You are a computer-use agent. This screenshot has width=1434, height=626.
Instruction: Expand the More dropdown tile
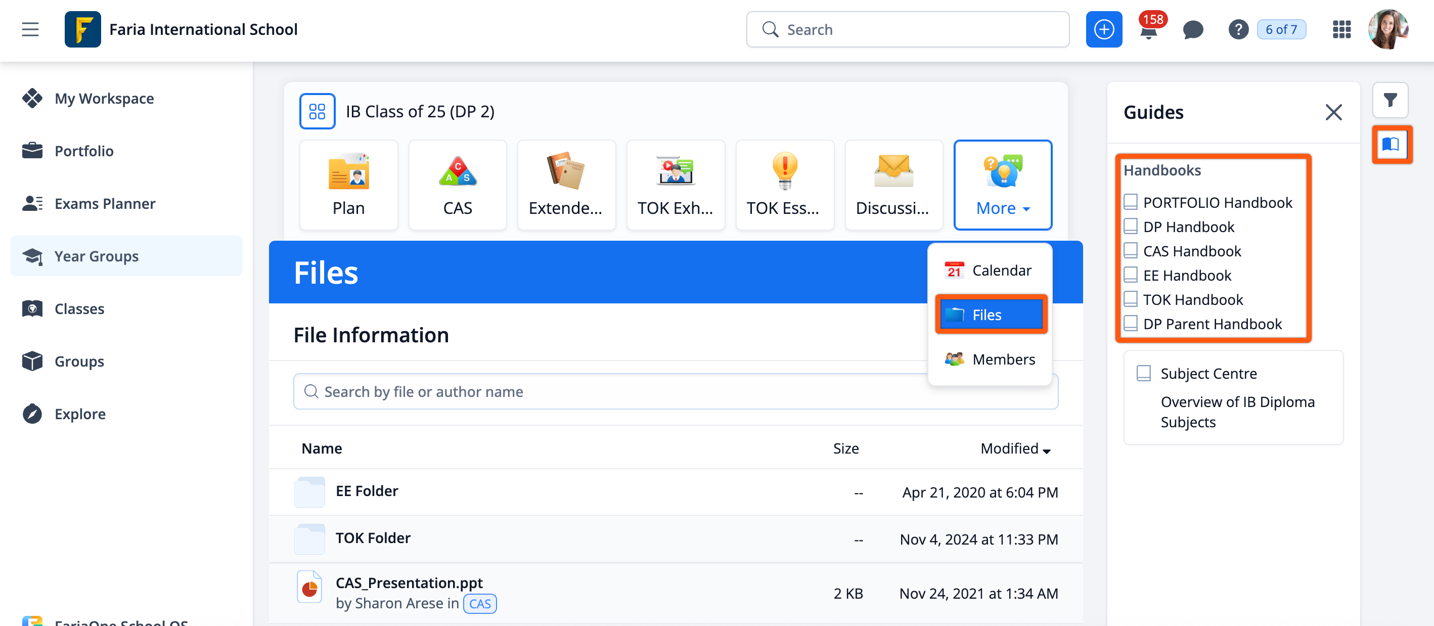[x=1002, y=184]
